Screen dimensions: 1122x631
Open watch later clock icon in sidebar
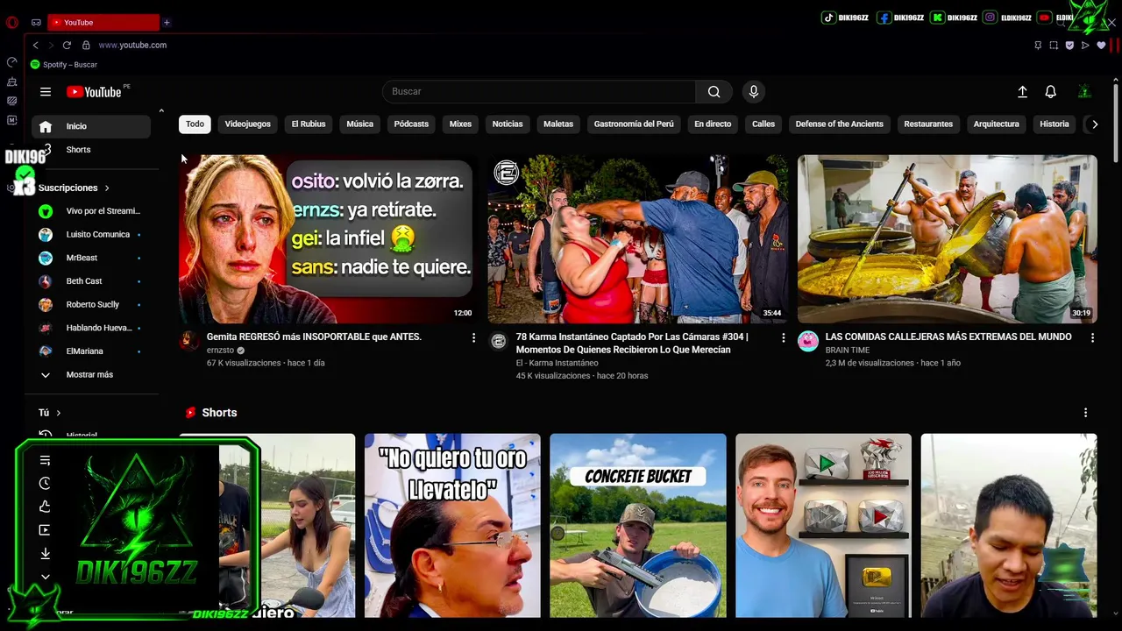click(45, 483)
